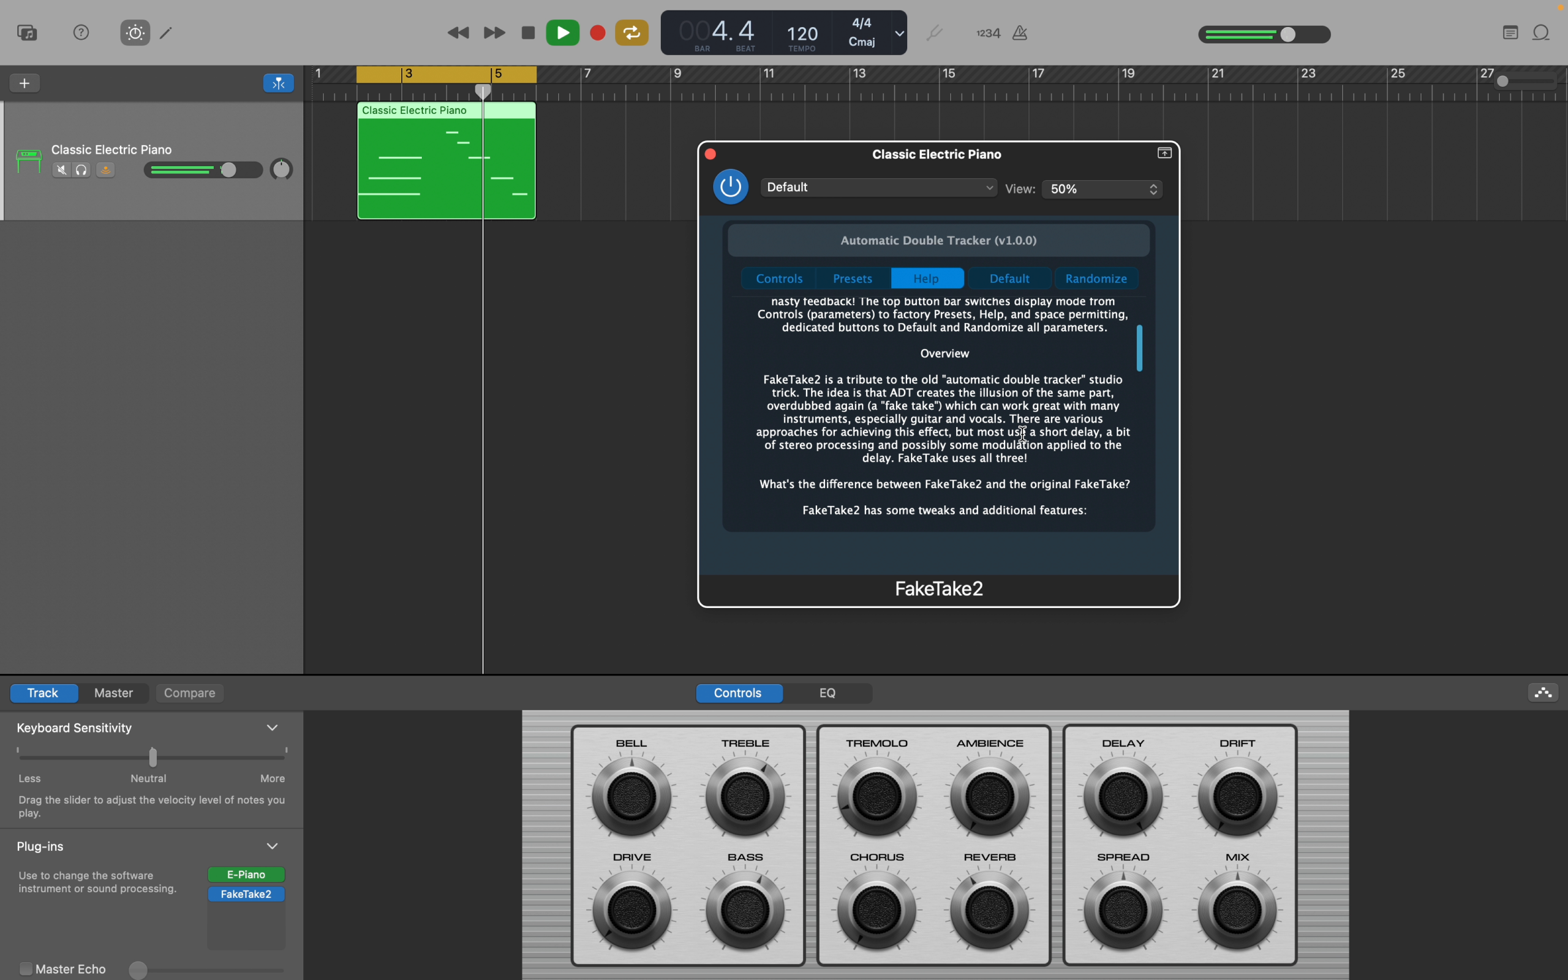This screenshot has width=1568, height=980.
Task: Toggle the Cycle loop button
Action: coord(631,32)
